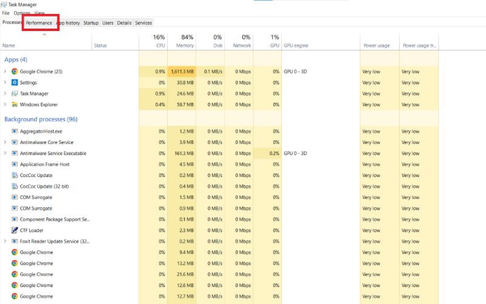Image resolution: width=486 pixels, height=304 pixels.
Task: Click the Google Chrome (23) app icon
Action: coord(15,71)
